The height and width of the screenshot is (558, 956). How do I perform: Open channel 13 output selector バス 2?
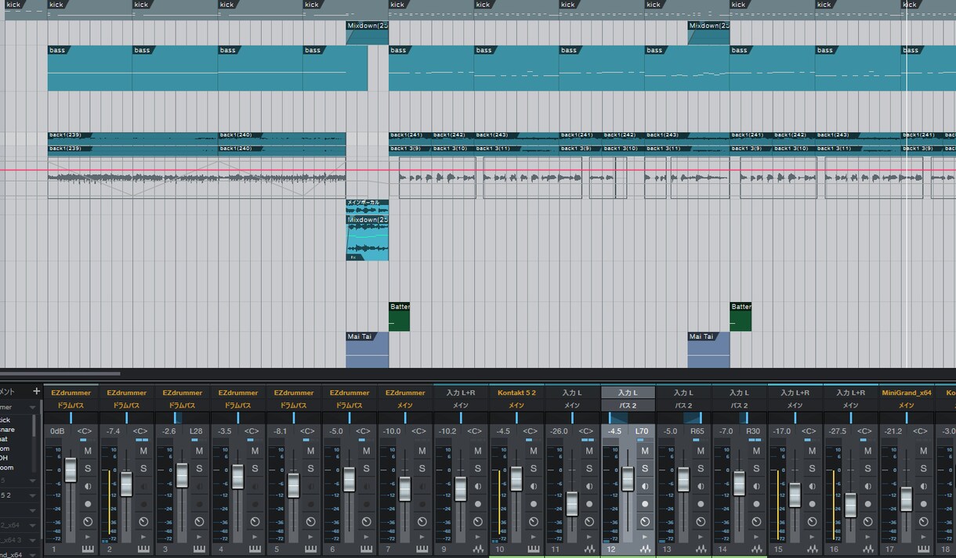[x=683, y=405]
